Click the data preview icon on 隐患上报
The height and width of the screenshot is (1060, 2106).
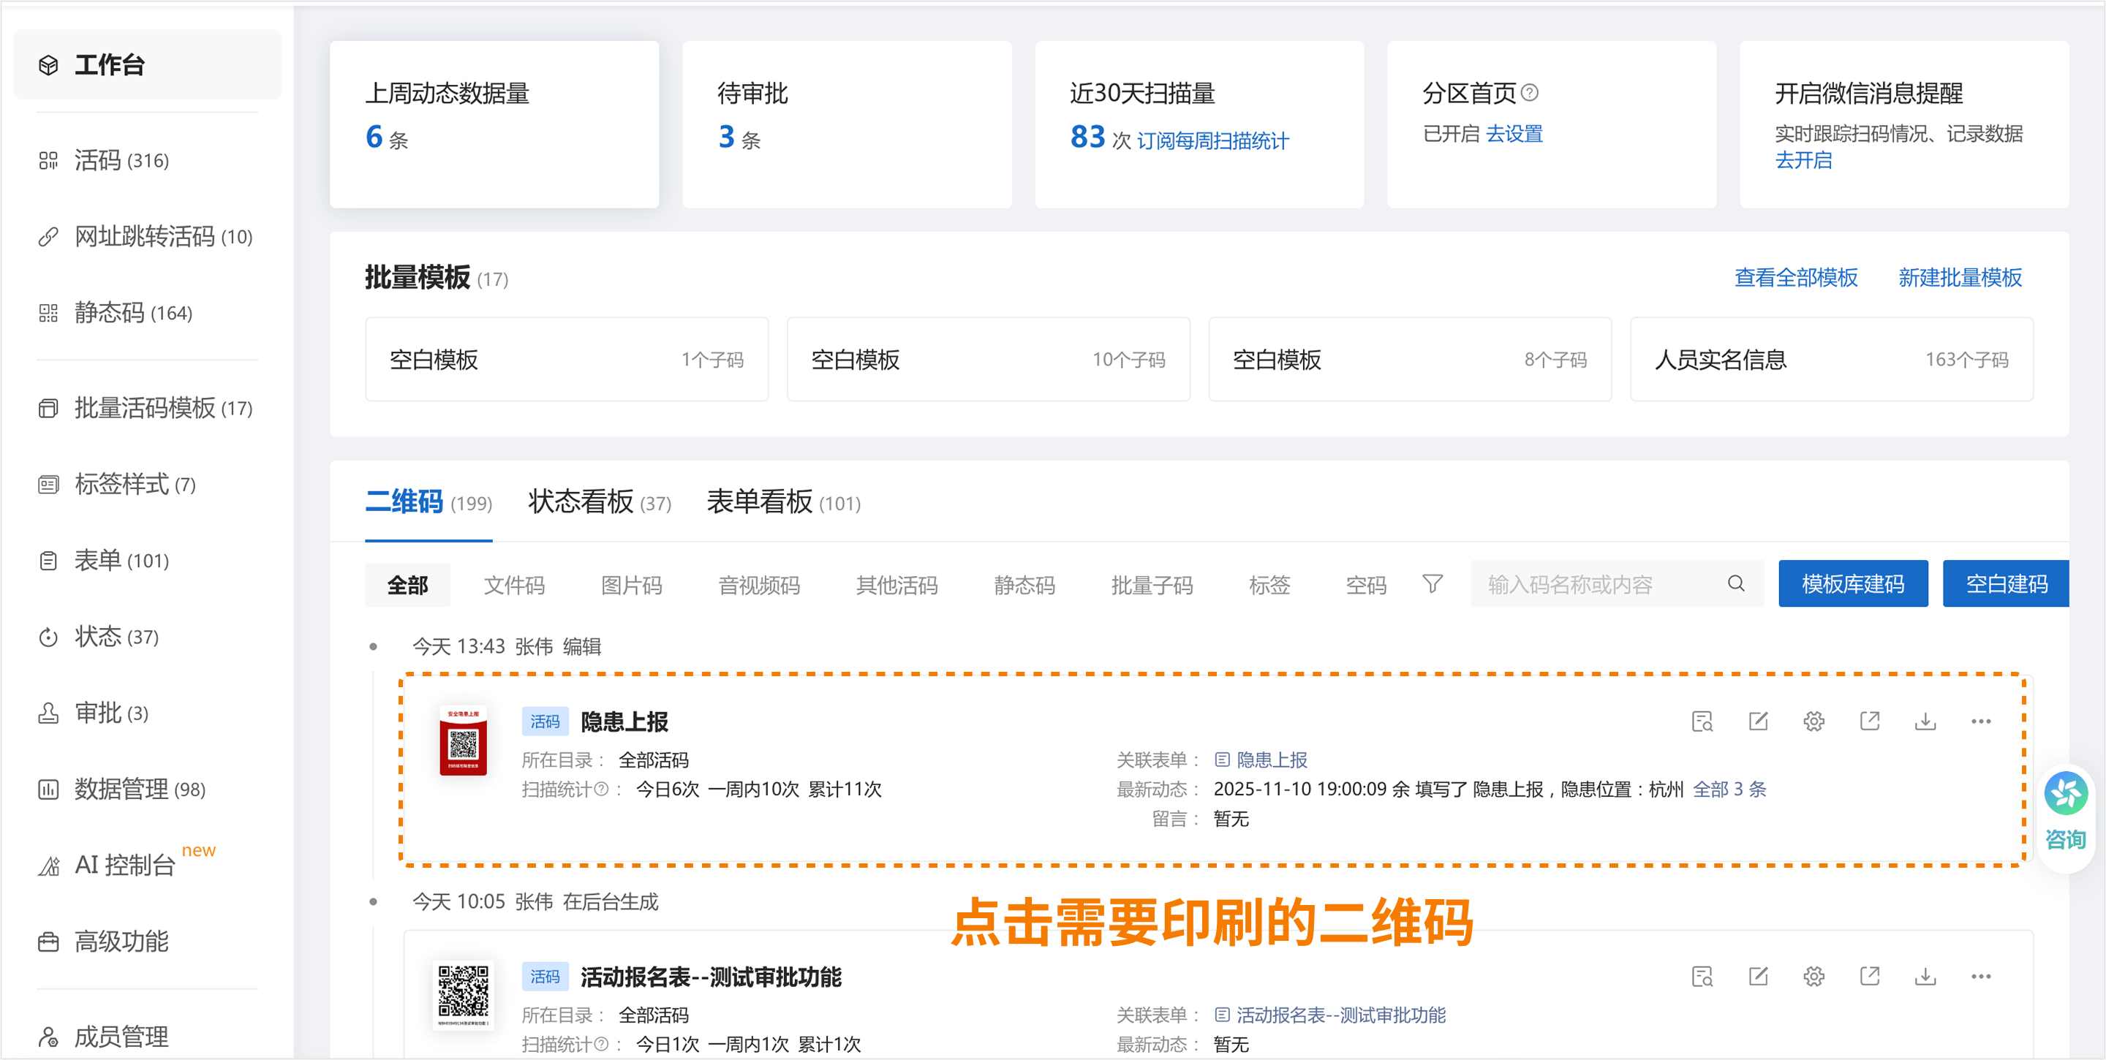1702,721
